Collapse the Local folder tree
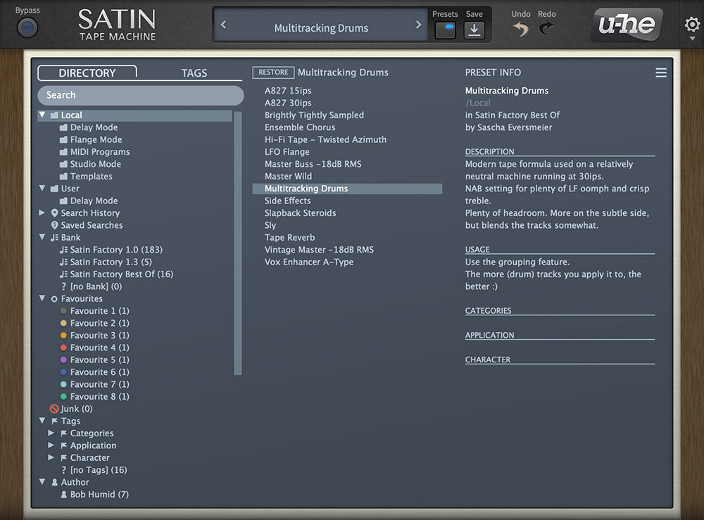The image size is (704, 520). coord(42,115)
